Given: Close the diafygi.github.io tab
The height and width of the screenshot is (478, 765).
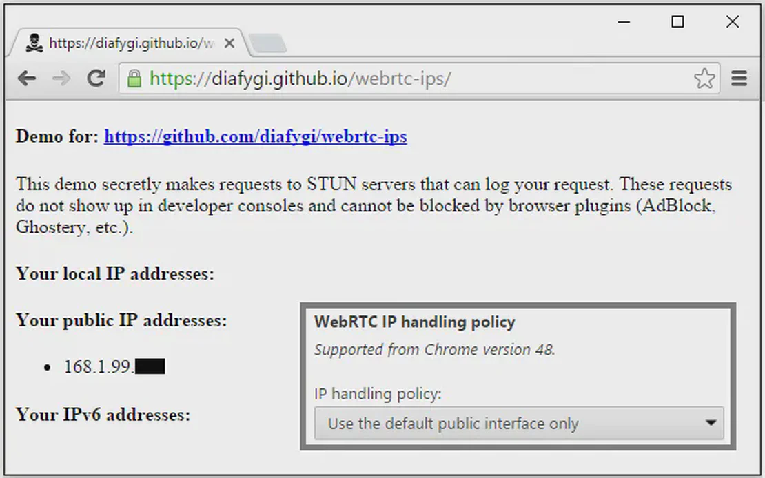Looking at the screenshot, I should coord(229,42).
